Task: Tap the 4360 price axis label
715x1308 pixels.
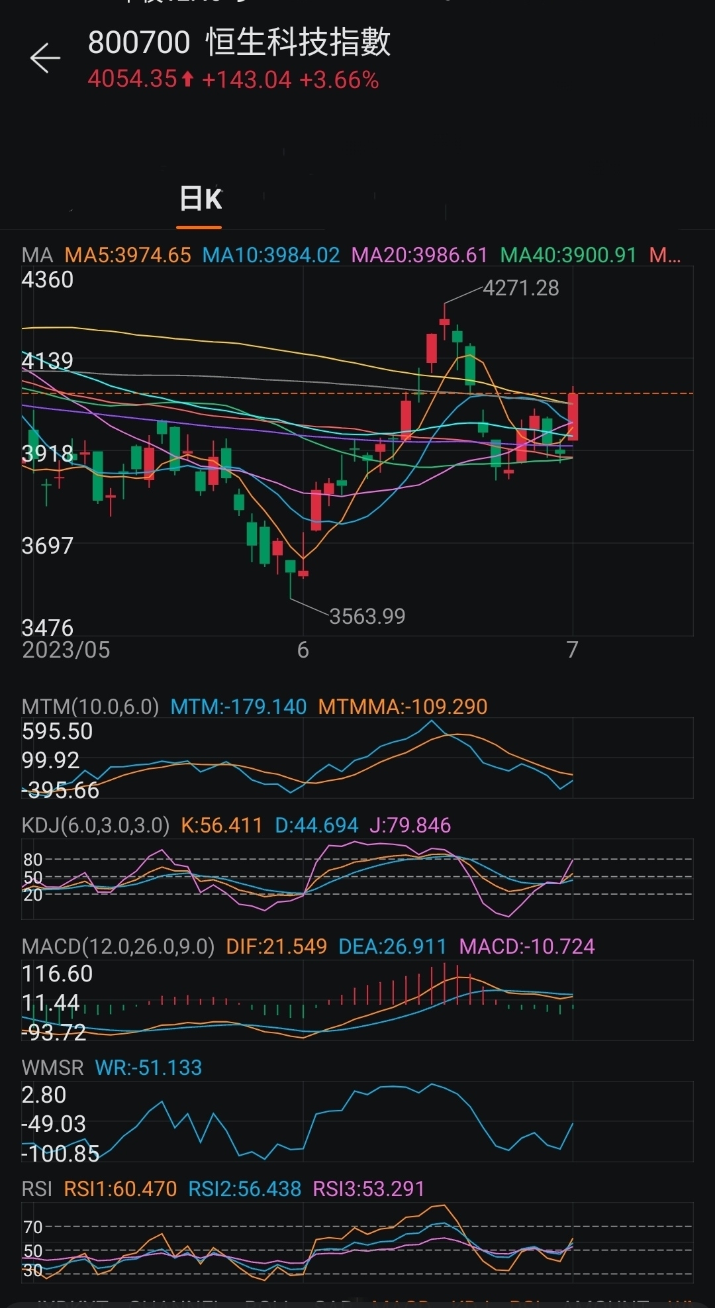Action: click(x=48, y=279)
